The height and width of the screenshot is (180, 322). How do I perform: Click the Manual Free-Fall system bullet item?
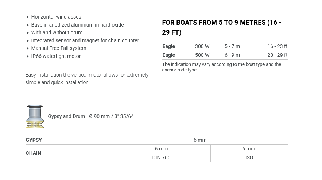(x=59, y=48)
